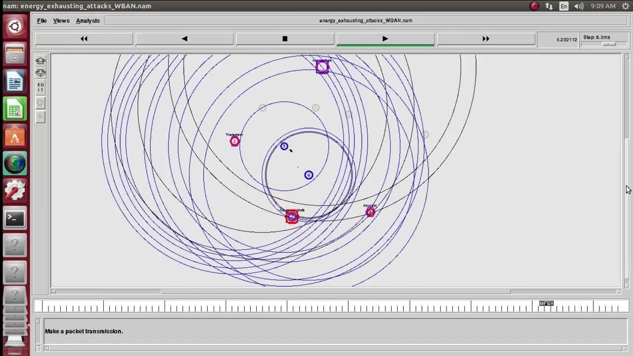Click the zoom out down-arrow tool
633x356 pixels.
[41, 73]
